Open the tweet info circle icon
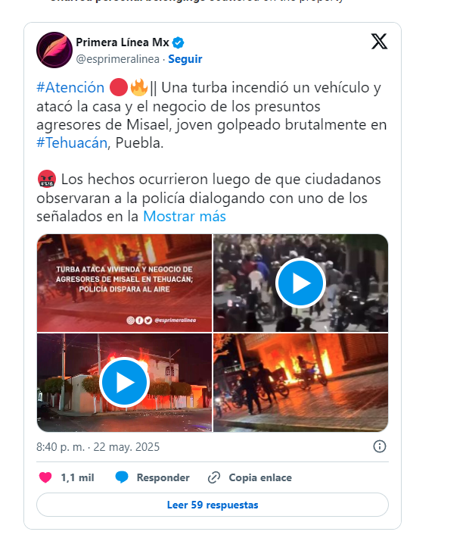469x538 pixels. [x=379, y=446]
